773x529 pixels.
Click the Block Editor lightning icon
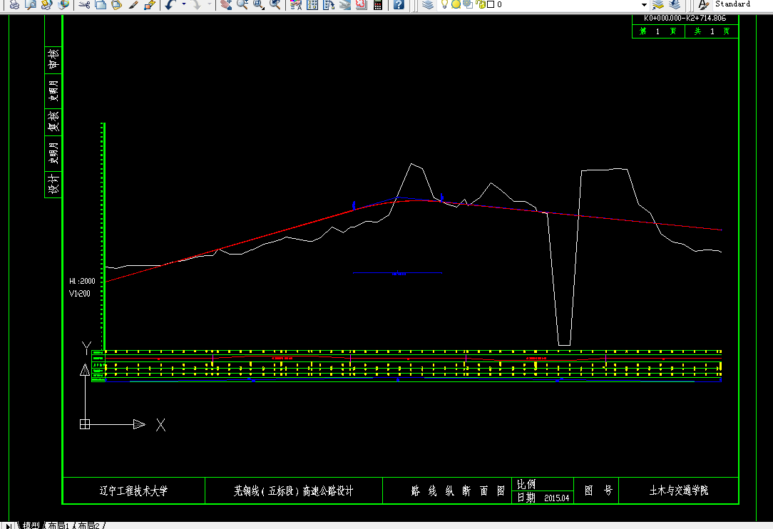point(149,4)
